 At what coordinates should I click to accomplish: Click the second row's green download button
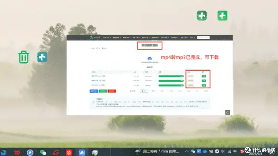coord(204,81)
